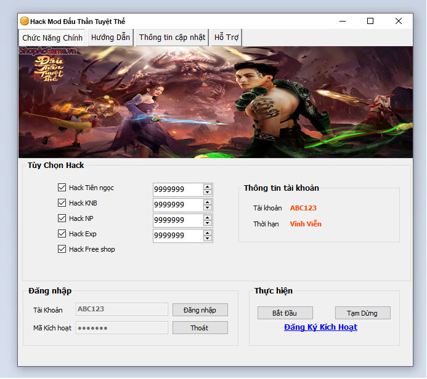Focus the Tài Khoản input field
This screenshot has width=427, height=379.
point(122,309)
